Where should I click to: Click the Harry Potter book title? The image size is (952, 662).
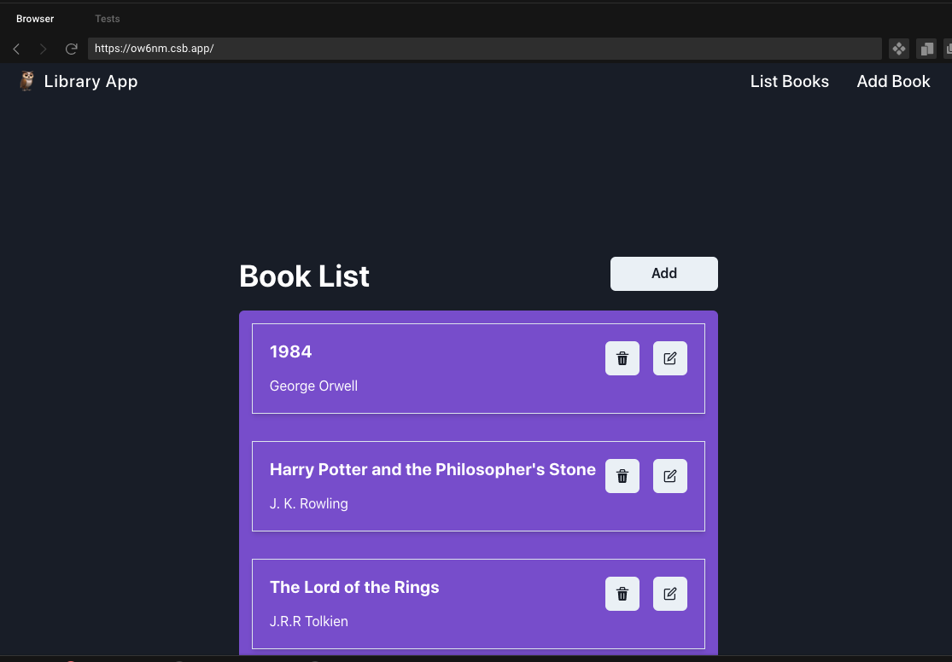[432, 469]
